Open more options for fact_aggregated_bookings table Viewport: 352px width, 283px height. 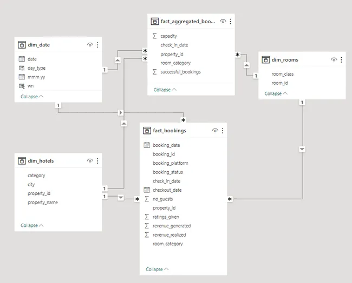click(231, 22)
